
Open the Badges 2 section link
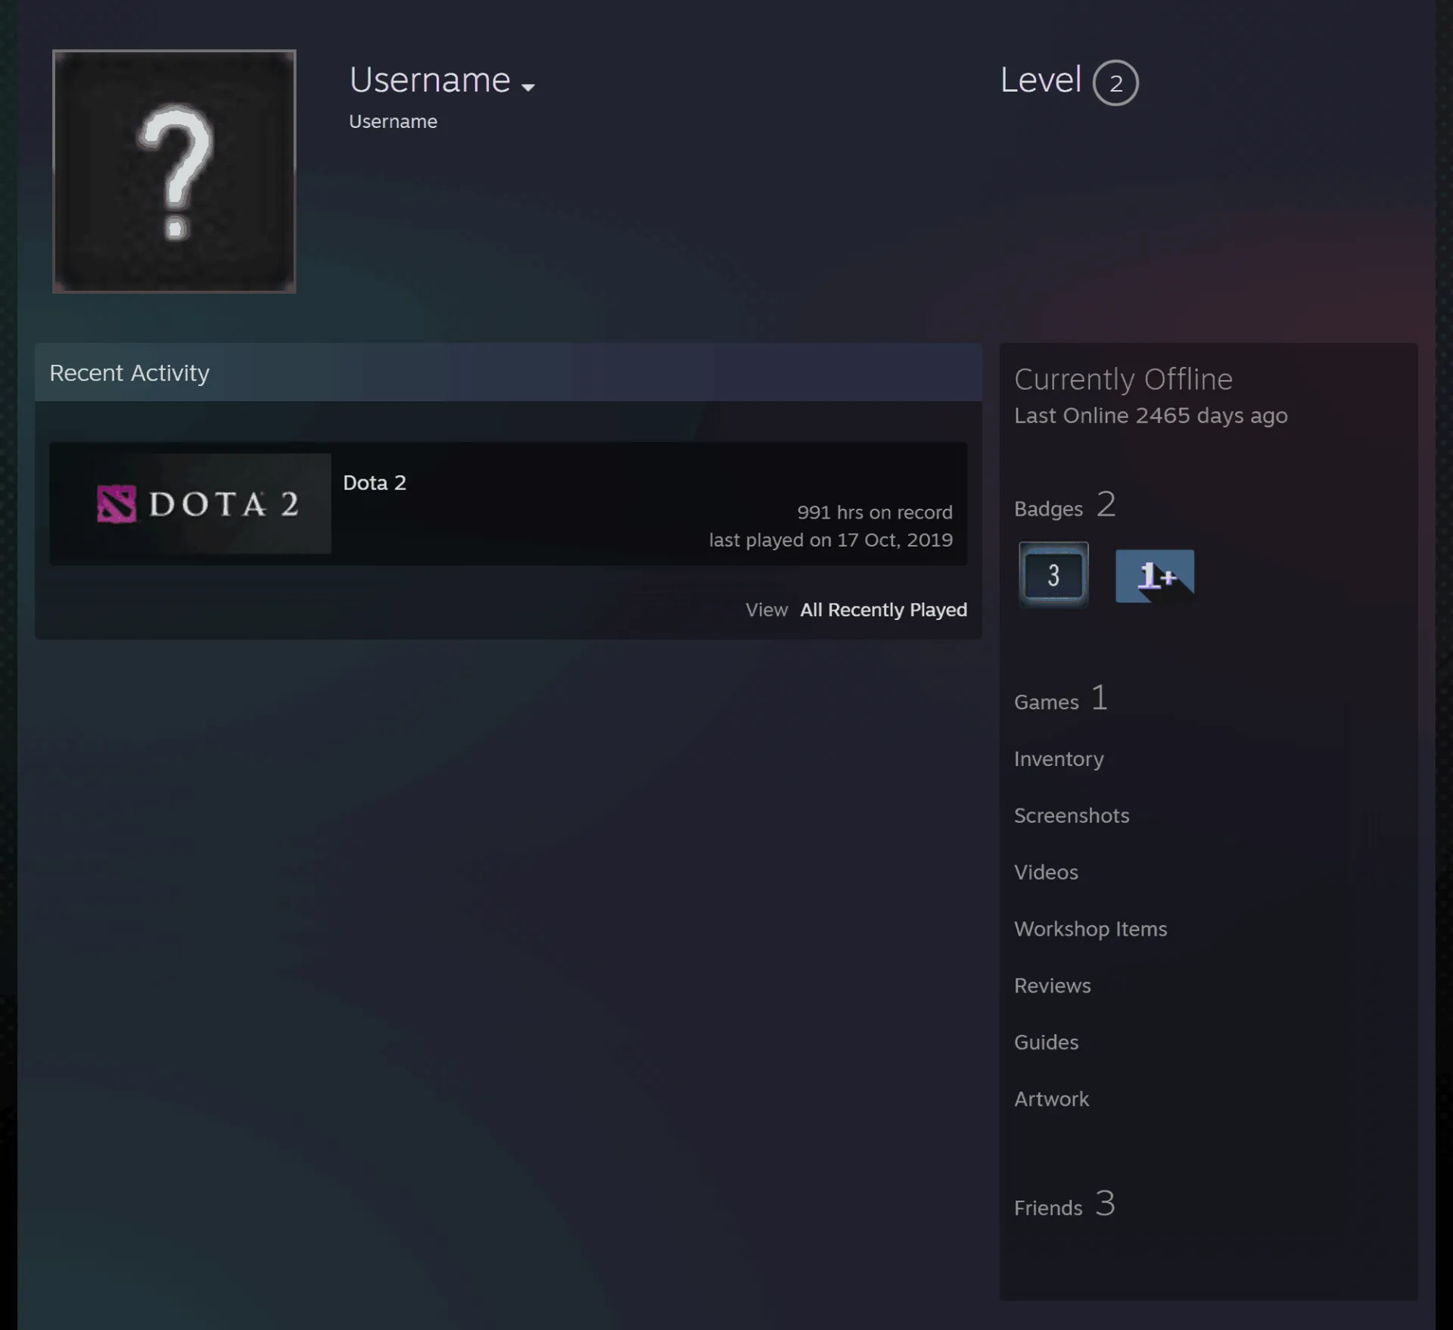pos(1065,505)
